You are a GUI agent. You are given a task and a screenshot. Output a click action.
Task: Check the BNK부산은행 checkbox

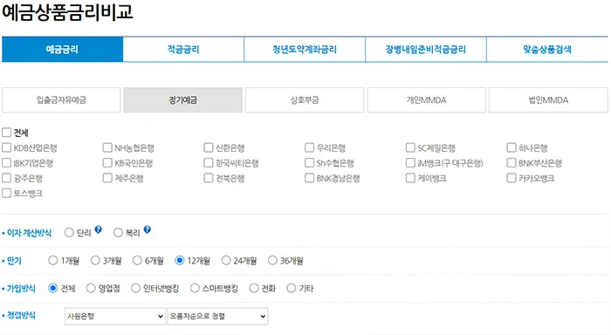point(511,163)
